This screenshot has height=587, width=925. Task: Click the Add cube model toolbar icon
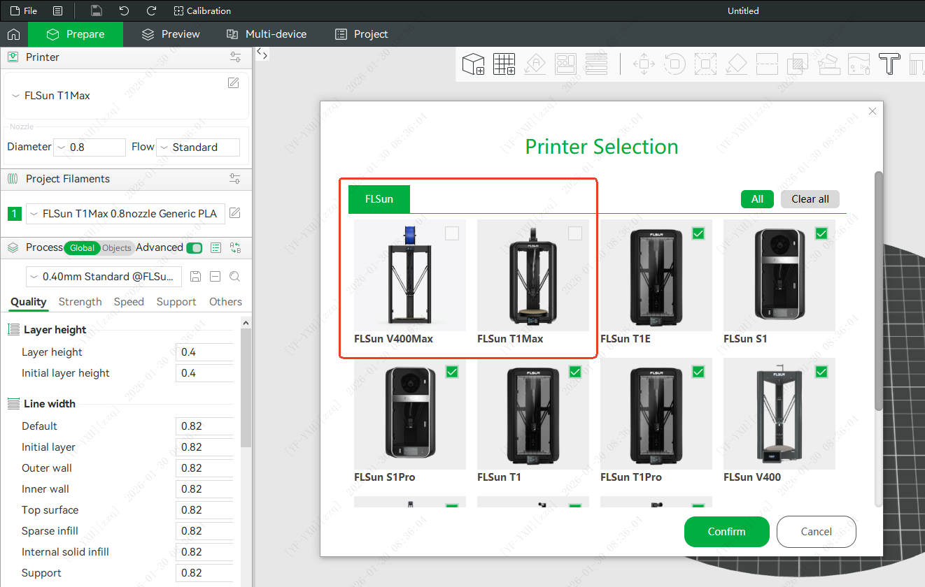click(474, 64)
